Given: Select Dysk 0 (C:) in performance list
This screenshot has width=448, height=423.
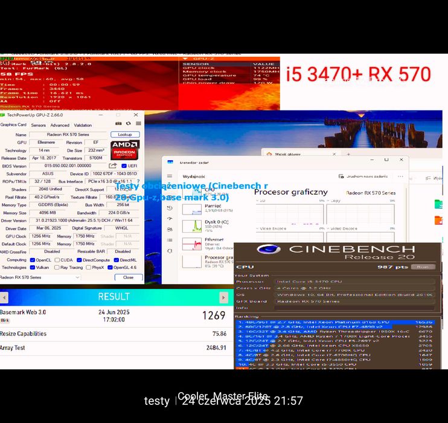Looking at the screenshot, I should [208, 226].
